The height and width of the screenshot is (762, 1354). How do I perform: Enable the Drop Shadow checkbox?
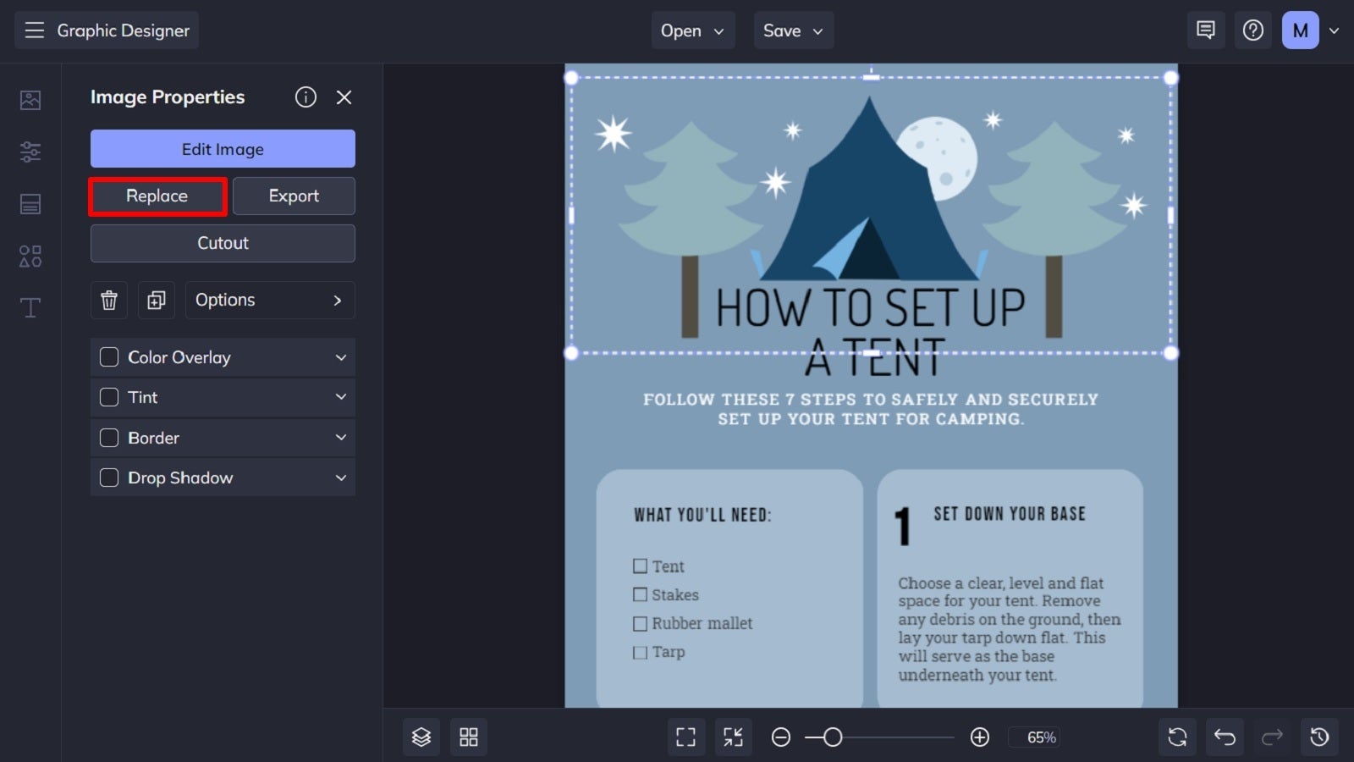click(108, 478)
